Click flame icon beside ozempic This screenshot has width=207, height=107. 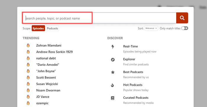point(28,103)
